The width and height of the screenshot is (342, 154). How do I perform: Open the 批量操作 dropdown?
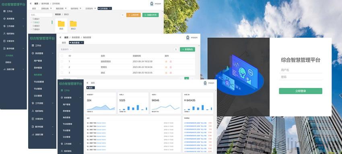(x=66, y=49)
